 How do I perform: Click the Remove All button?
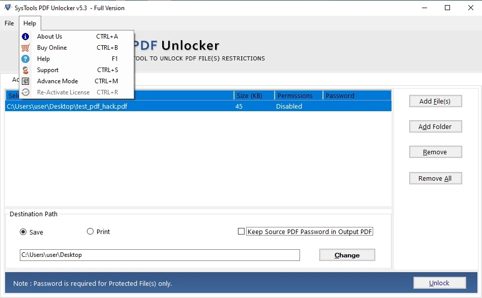(435, 178)
